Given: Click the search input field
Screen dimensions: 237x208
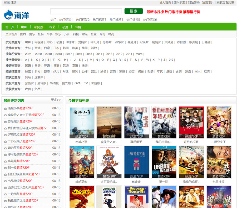Looking at the screenshot, I should coord(86,11).
